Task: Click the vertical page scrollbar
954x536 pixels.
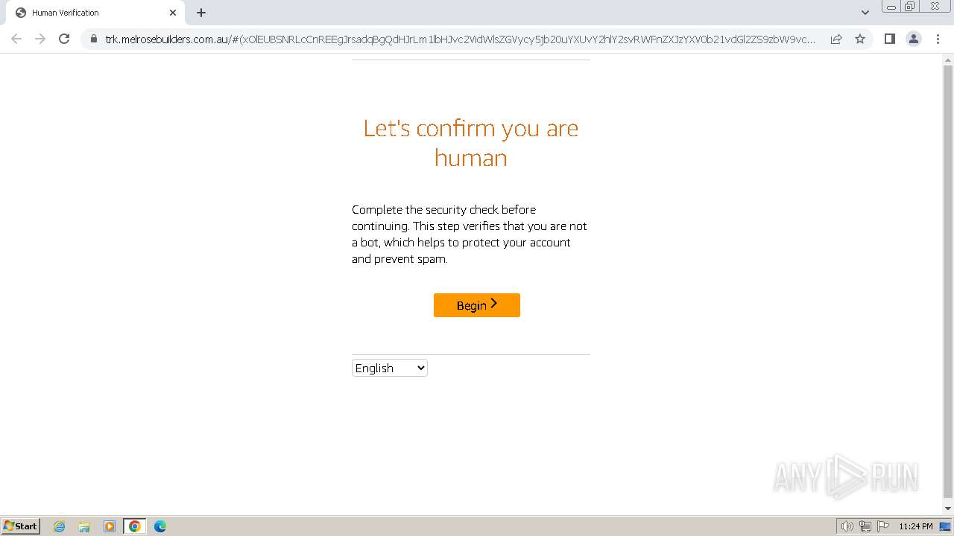Action: pyautogui.click(x=948, y=283)
